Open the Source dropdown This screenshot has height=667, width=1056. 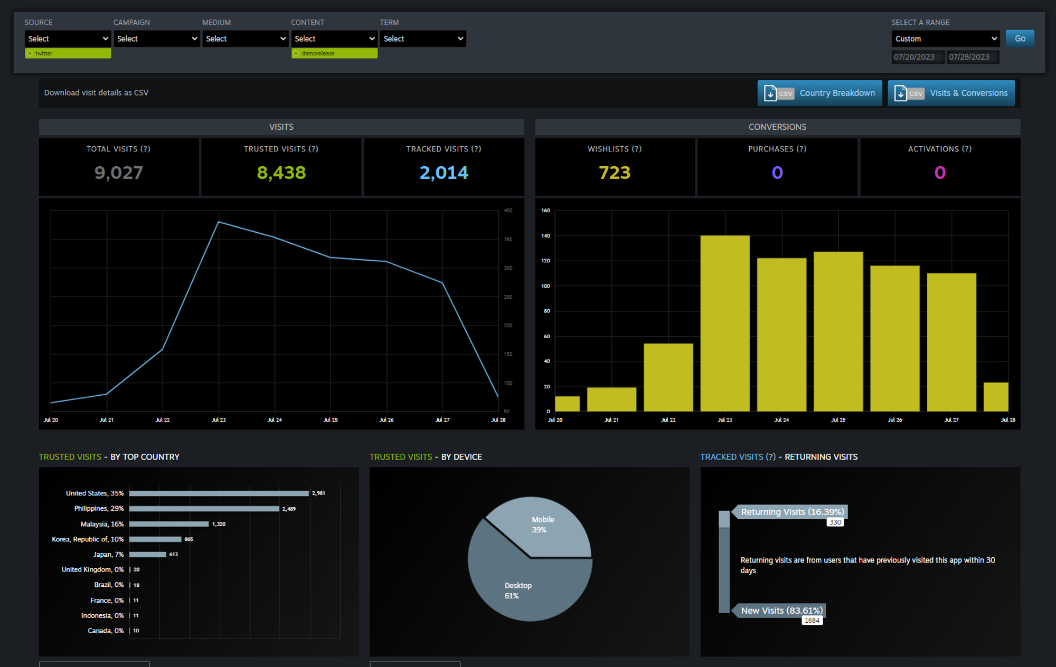68,39
